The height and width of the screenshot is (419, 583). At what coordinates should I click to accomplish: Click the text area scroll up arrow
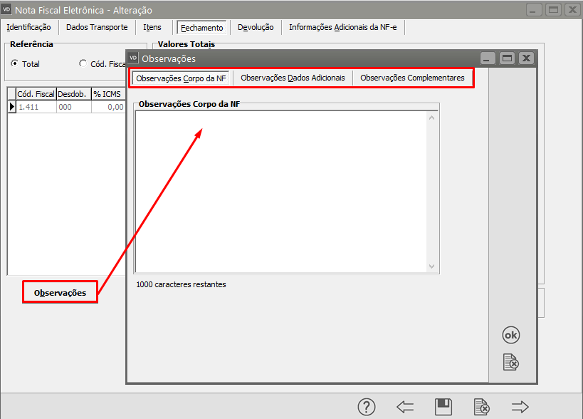431,118
